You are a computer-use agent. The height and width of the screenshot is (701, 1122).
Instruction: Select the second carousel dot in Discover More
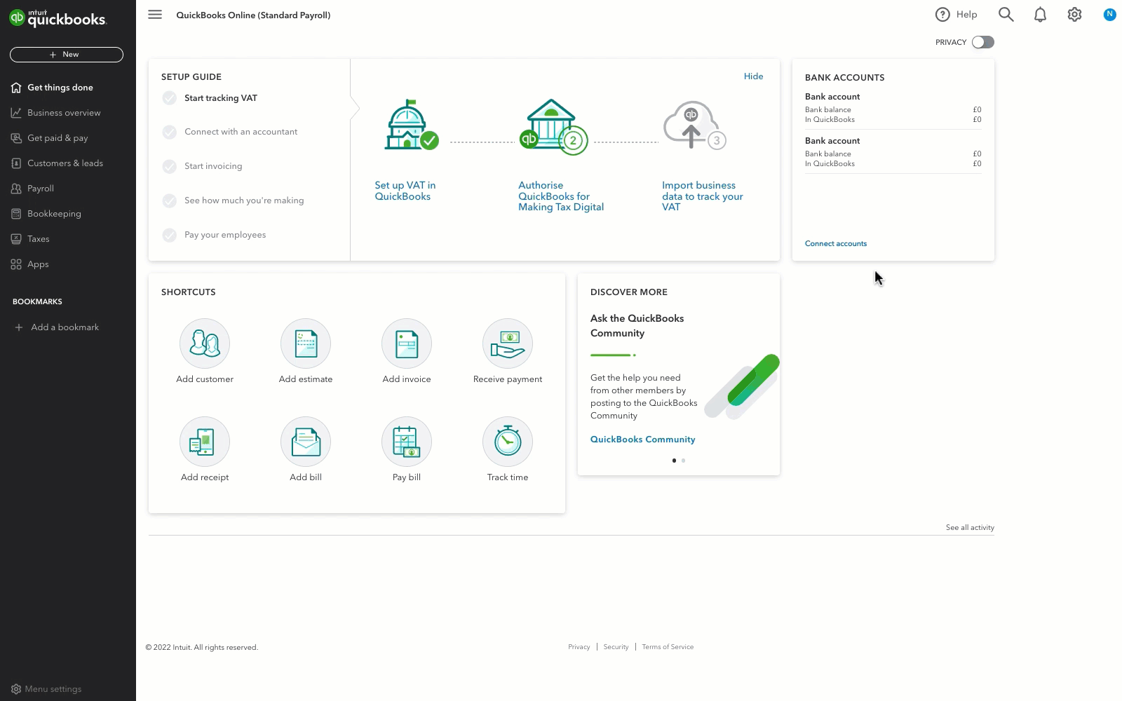pos(684,461)
